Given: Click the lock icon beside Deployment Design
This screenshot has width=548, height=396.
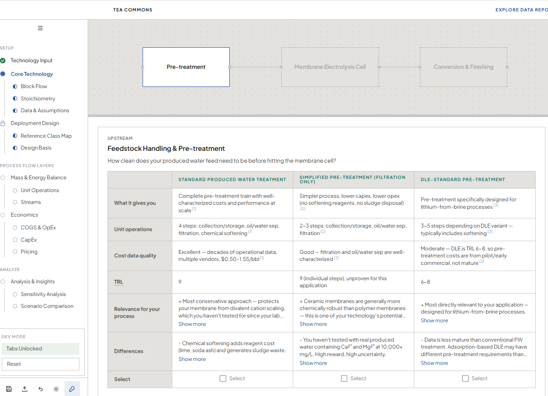Looking at the screenshot, I should click(x=3, y=123).
